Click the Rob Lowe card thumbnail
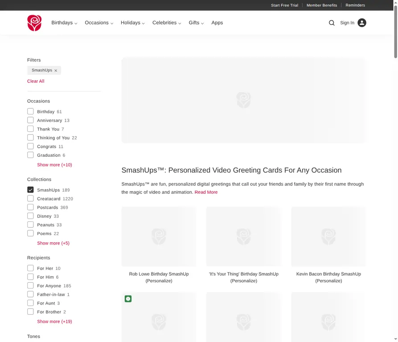398x342 pixels. pos(159,236)
